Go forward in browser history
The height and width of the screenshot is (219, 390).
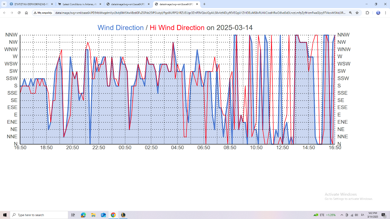click(x=12, y=13)
